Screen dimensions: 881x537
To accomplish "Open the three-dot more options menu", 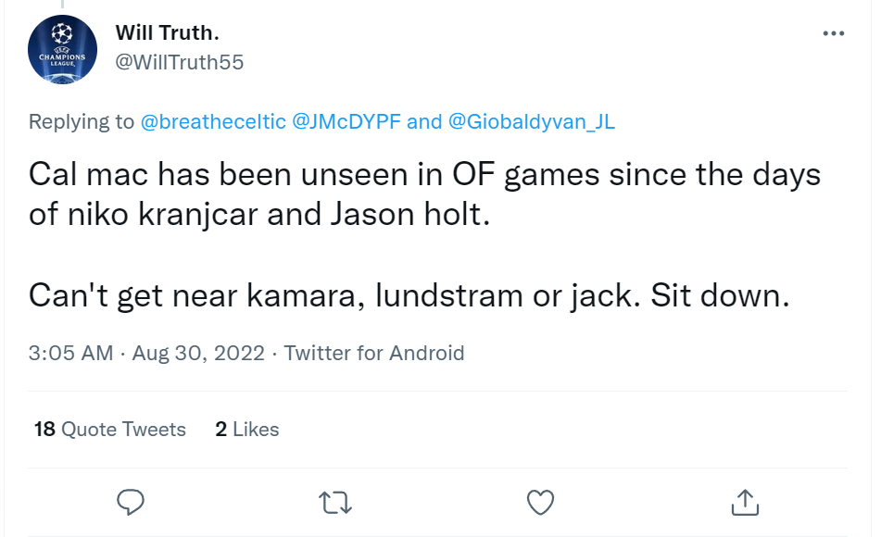I will [x=833, y=33].
